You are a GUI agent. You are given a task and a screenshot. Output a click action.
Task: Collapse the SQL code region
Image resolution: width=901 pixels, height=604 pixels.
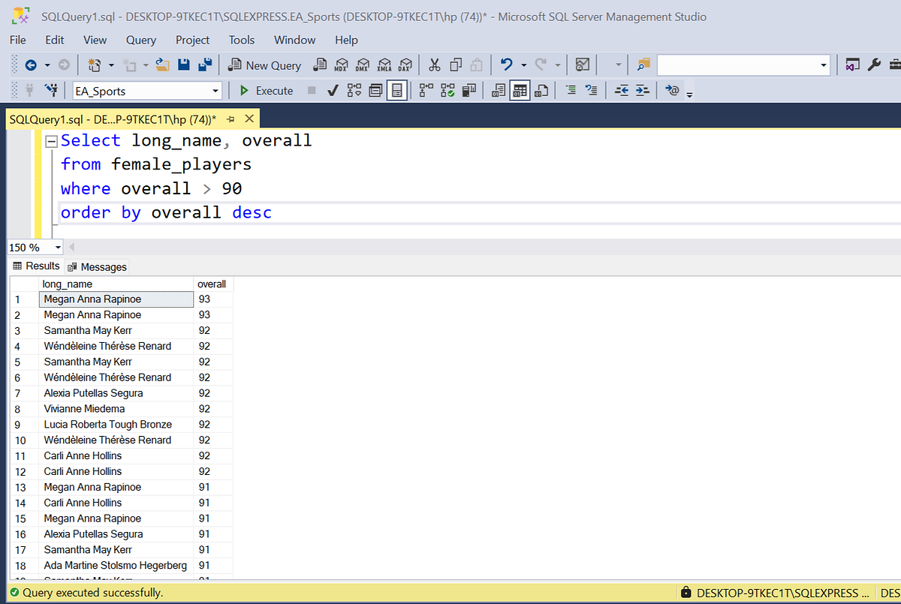(50, 140)
